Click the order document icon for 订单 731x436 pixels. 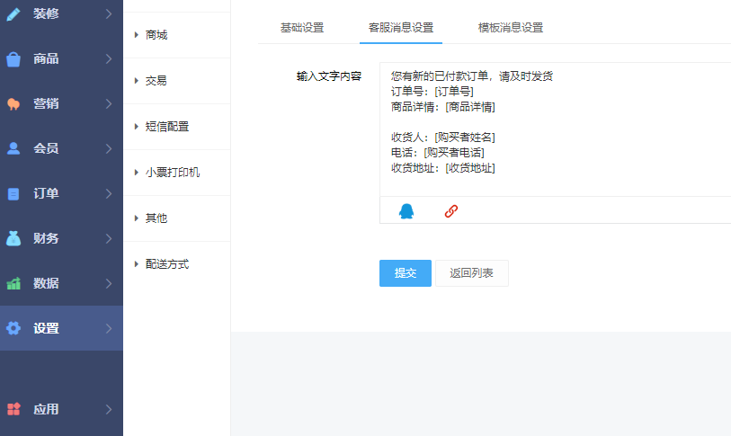pyautogui.click(x=13, y=193)
